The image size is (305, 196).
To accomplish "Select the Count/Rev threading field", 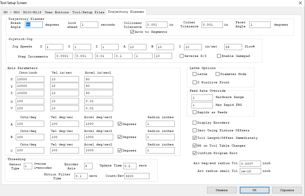I will point(137,176).
